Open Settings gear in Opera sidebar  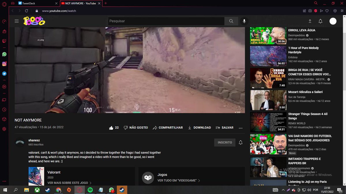point(4,129)
